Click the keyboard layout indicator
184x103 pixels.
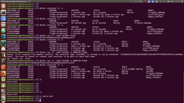(156, 1)
